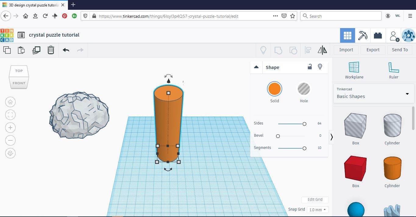Click Fit all in view icon
The image size is (416, 217).
click(10, 115)
